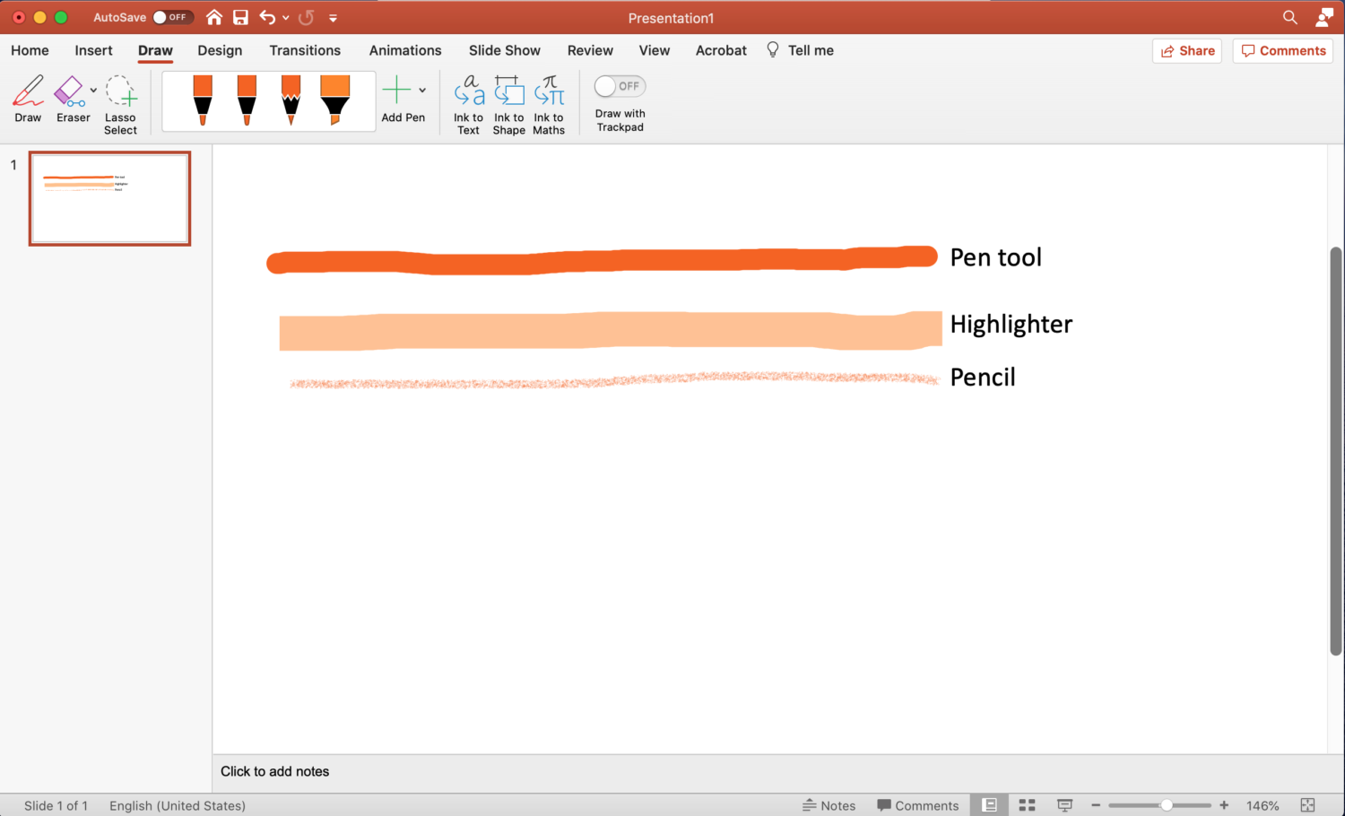
Task: Click the zoom slider handle
Action: click(x=1167, y=805)
